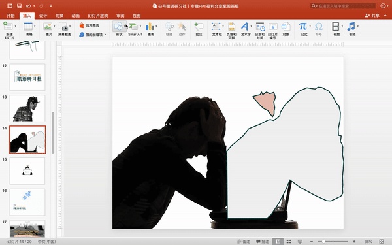392x245 pixels.
Task: Open the 应用商店 app store
Action: click(x=90, y=25)
